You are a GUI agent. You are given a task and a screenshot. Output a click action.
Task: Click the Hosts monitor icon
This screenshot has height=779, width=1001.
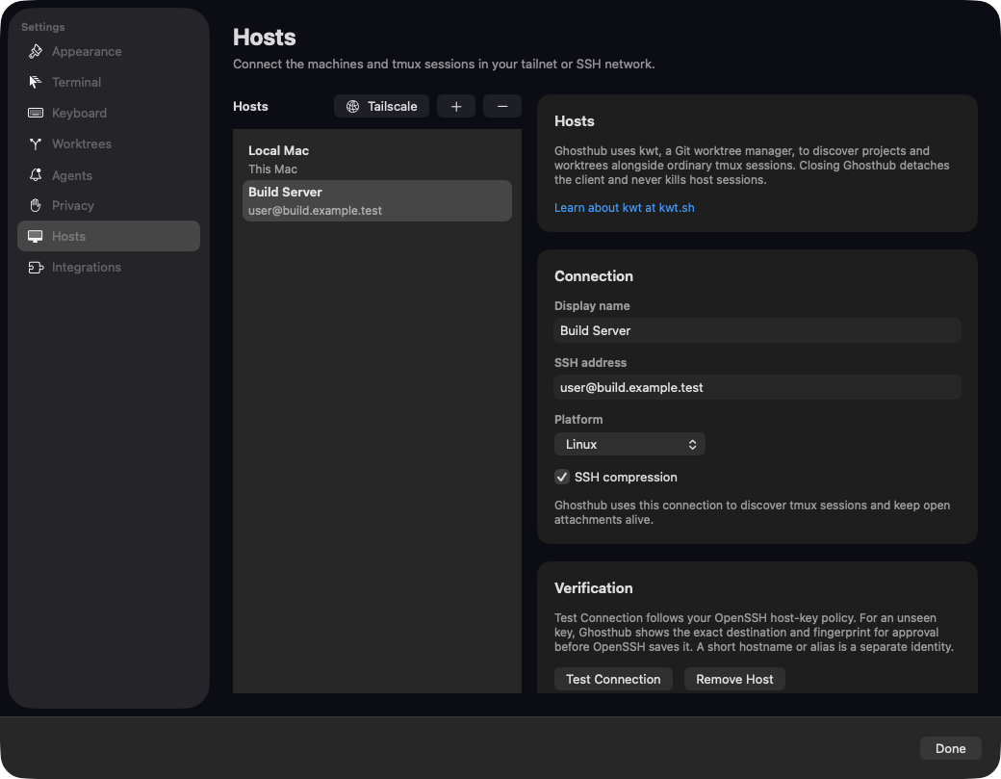coord(36,236)
